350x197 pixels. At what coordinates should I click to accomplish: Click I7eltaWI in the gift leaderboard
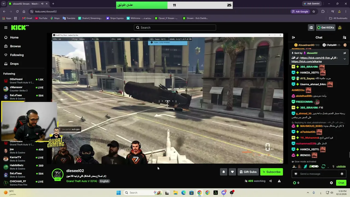tap(331, 45)
